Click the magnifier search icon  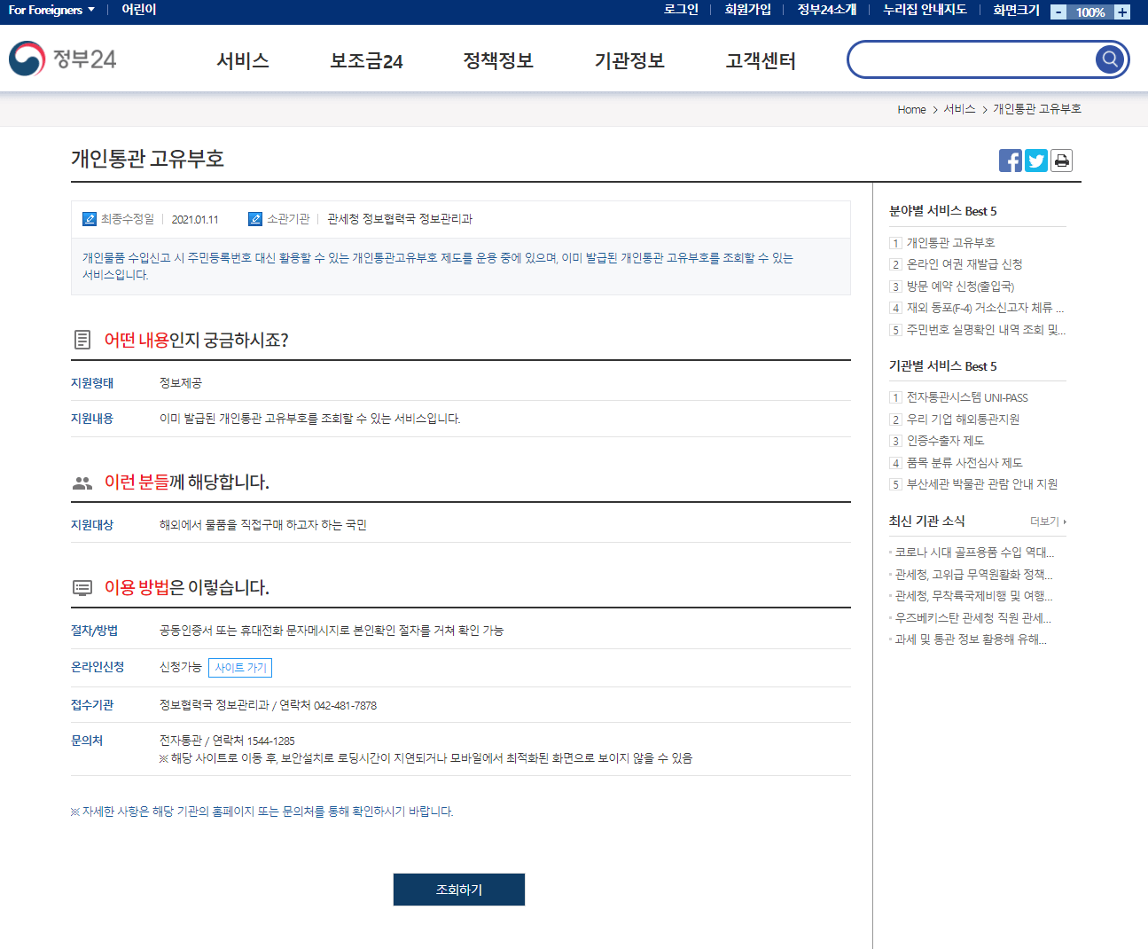pos(1109,59)
